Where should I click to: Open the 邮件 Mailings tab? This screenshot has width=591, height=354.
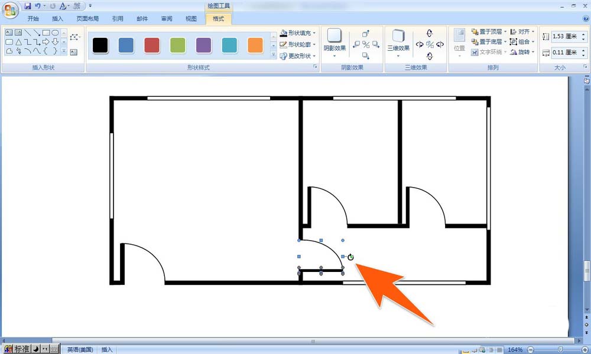coord(142,18)
